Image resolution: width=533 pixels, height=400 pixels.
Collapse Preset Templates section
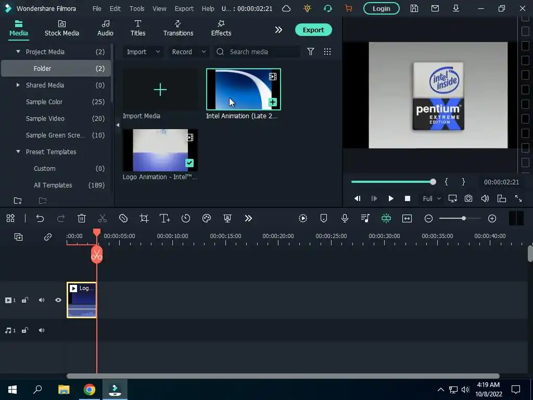pyautogui.click(x=18, y=152)
